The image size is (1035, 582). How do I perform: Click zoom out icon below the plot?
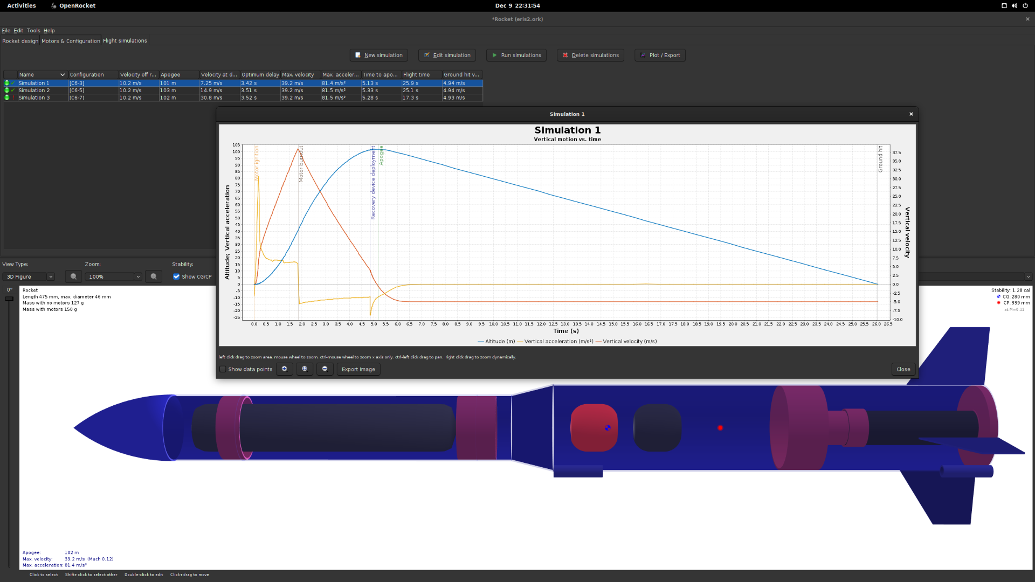[x=325, y=369]
